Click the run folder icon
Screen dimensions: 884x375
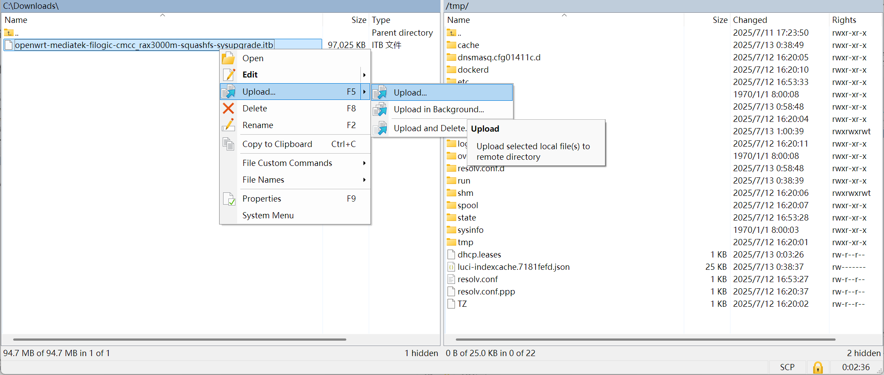451,180
